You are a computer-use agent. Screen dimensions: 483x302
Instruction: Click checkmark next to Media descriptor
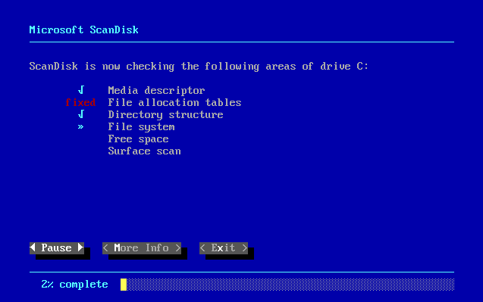81,90
